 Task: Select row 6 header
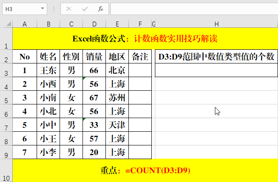click(6, 111)
